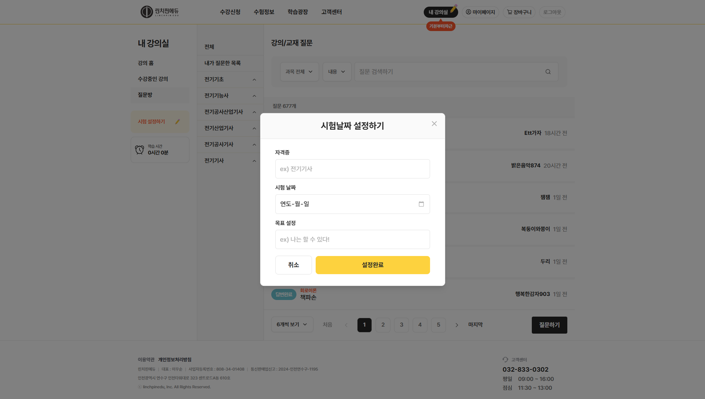This screenshot has height=399, width=705.
Task: Open the calendar picker icon in date field
Action: point(421,204)
